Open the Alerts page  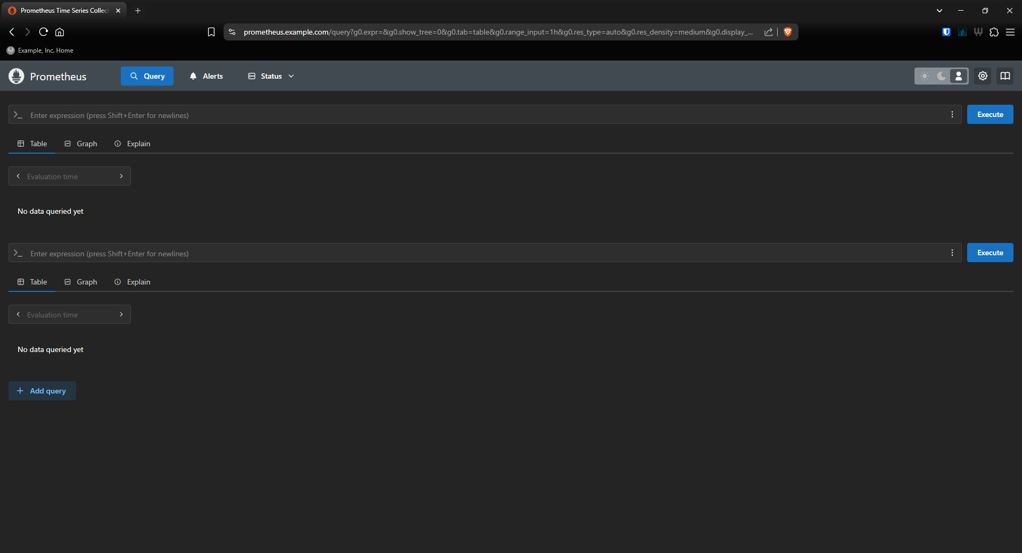(206, 76)
